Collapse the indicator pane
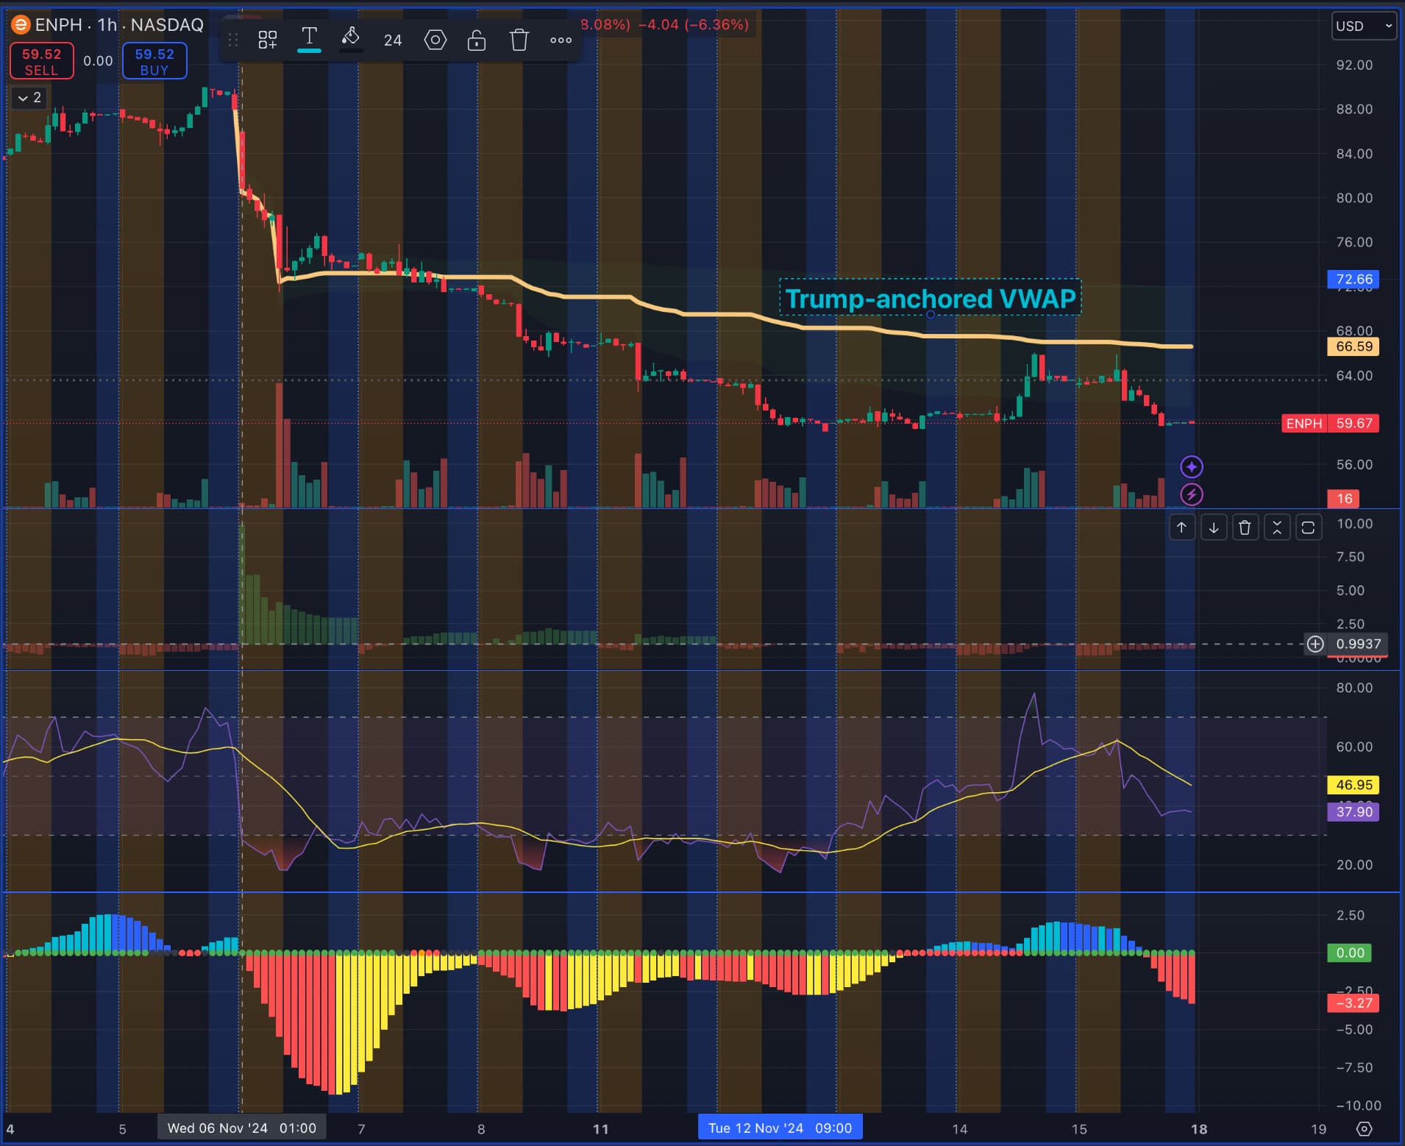 pos(1276,527)
